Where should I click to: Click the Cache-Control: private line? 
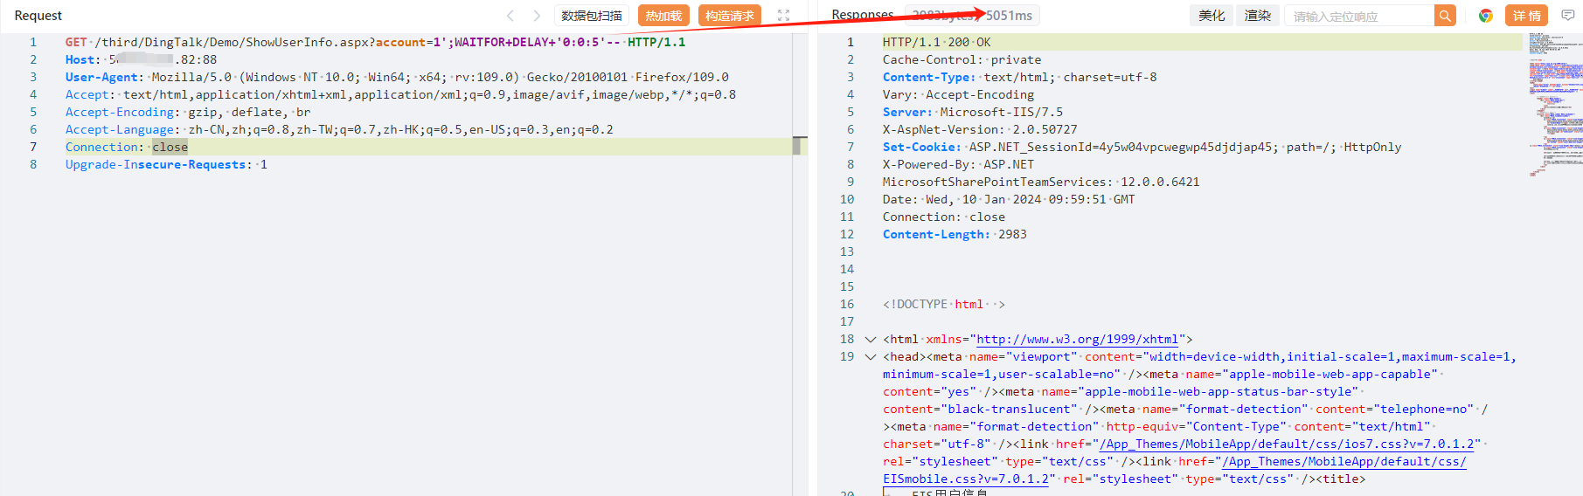[x=962, y=59]
